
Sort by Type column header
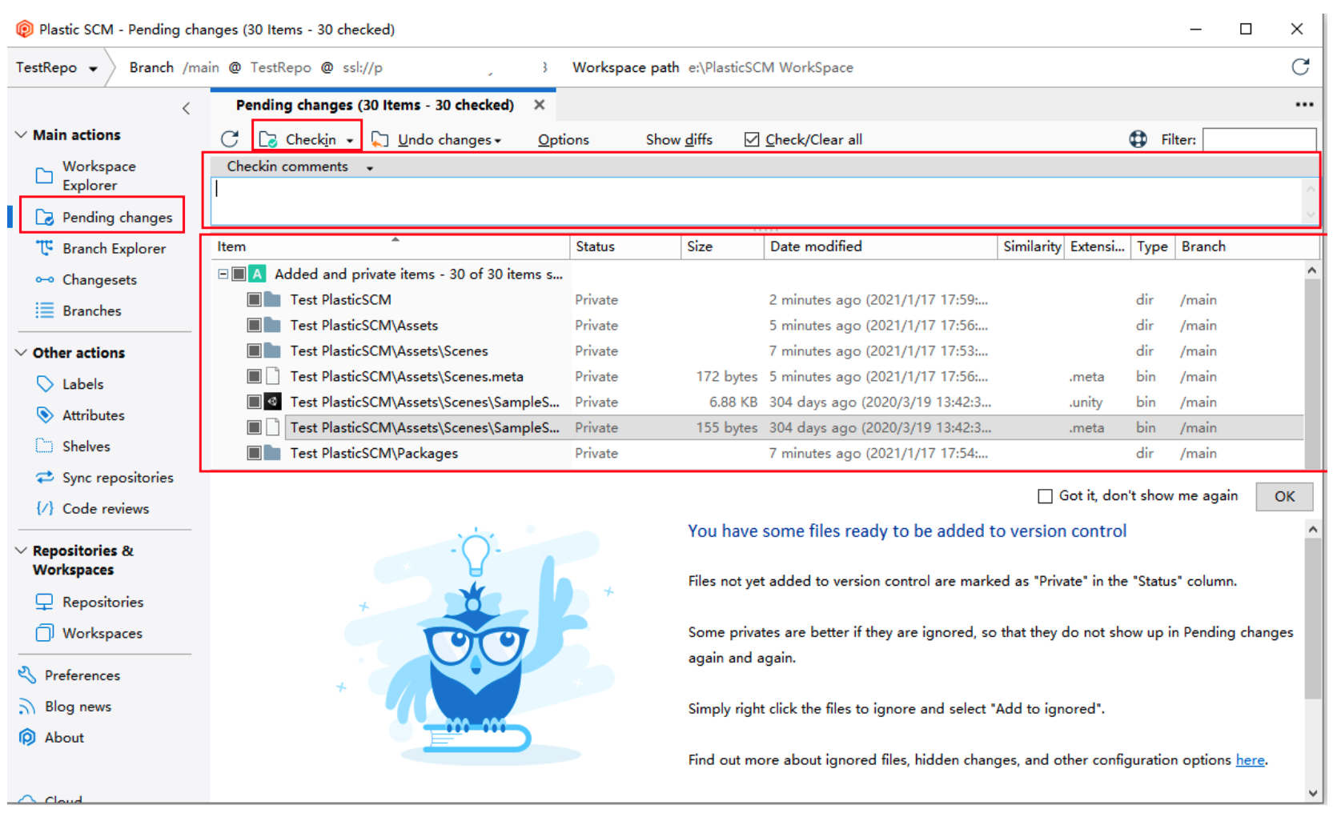[1152, 246]
